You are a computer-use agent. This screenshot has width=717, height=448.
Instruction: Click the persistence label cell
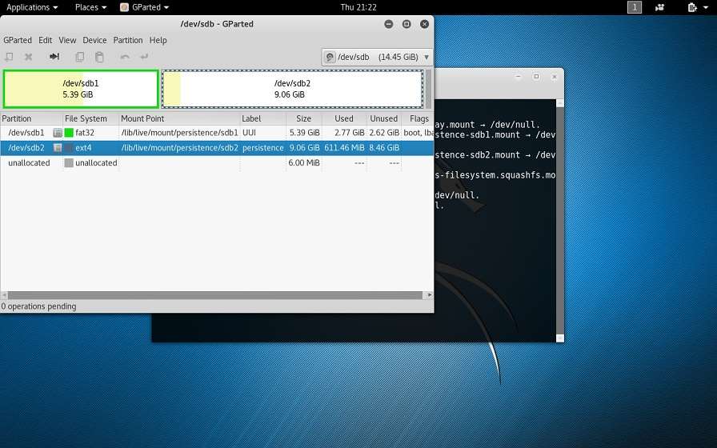tap(263, 148)
